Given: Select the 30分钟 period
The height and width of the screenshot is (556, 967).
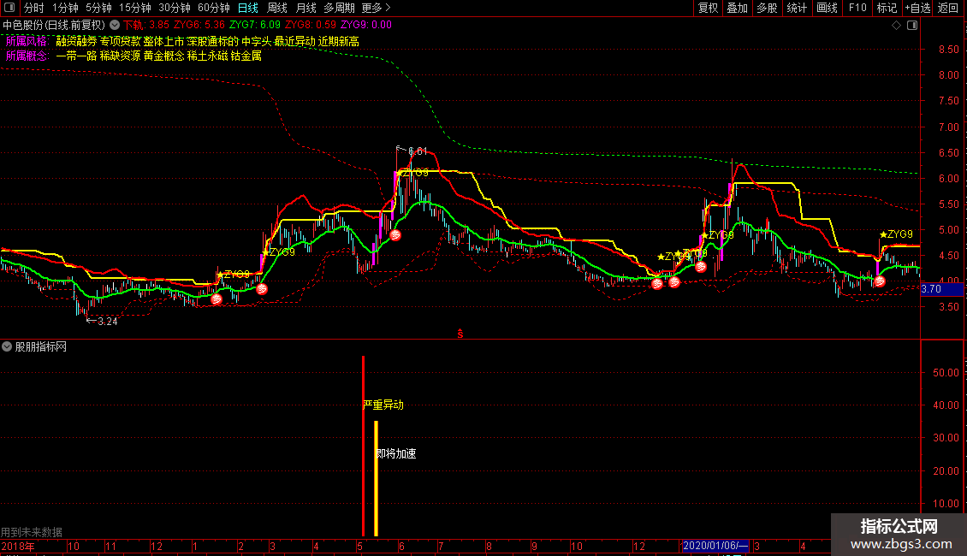Looking at the screenshot, I should pos(175,8).
